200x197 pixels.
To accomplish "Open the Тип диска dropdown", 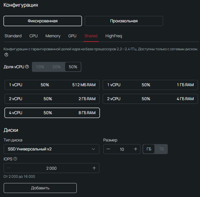I will [x=51, y=149].
